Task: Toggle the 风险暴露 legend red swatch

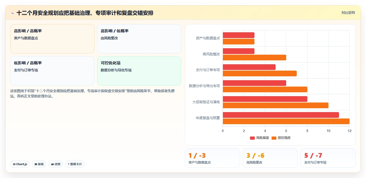Action: 252,138
